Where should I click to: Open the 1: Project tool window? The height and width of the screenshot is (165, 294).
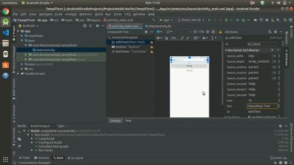point(14,33)
